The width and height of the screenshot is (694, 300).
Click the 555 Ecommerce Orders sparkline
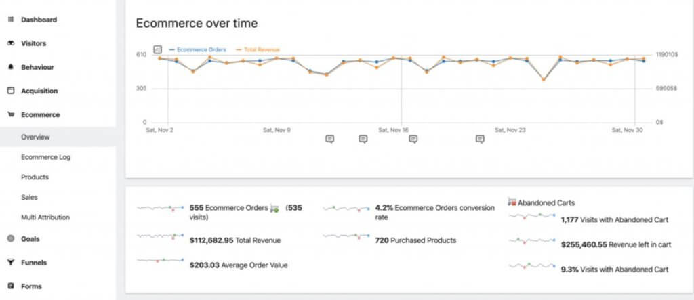coord(160,207)
